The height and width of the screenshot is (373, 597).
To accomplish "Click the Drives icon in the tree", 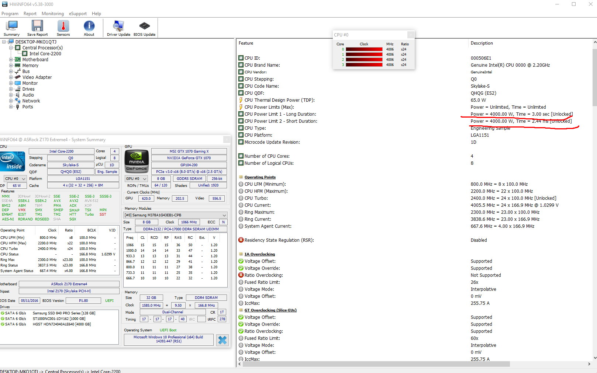I will click(x=18, y=89).
